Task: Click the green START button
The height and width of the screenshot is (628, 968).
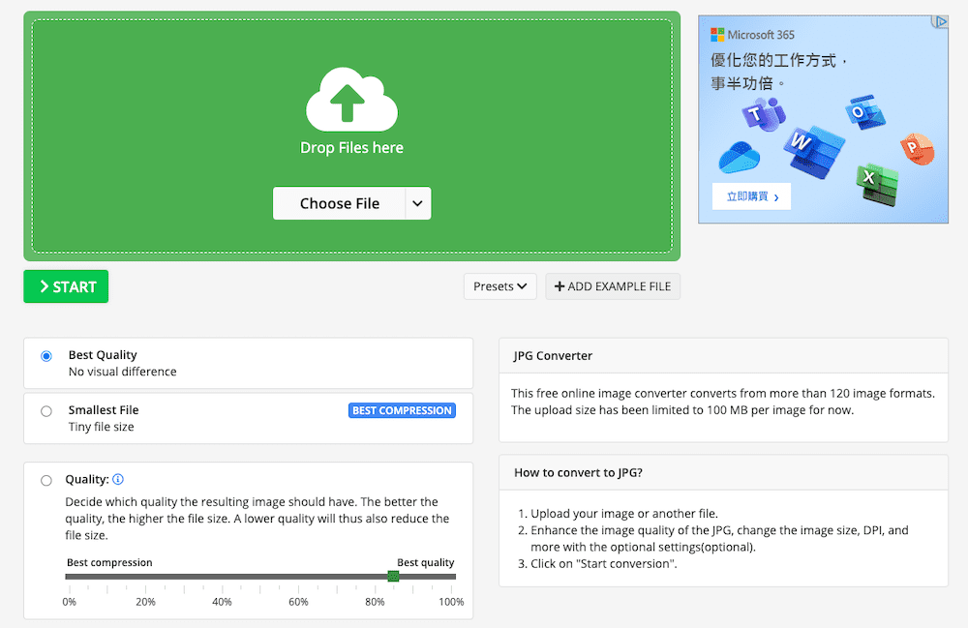Action: coord(66,286)
